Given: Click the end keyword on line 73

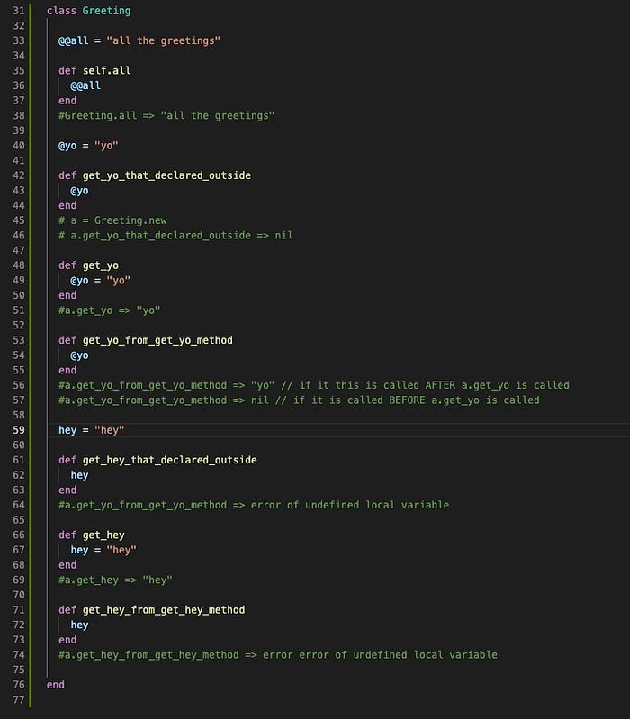Looking at the screenshot, I should pos(67,640).
